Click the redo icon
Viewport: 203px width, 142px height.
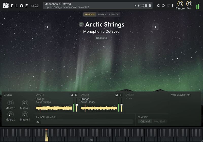click(x=168, y=6)
